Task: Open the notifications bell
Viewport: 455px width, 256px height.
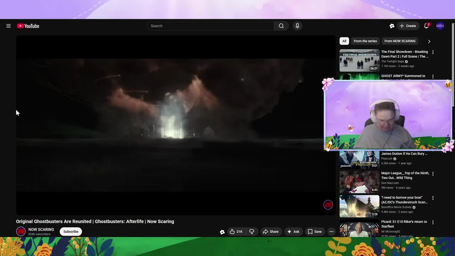Action: coord(426,26)
